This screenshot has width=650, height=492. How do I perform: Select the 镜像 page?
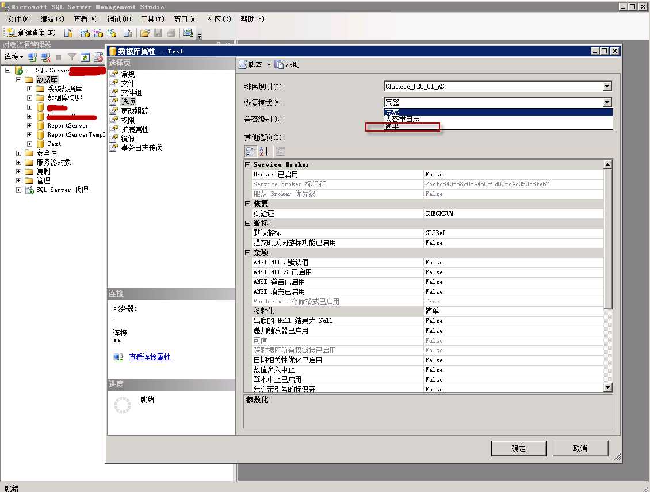point(128,139)
